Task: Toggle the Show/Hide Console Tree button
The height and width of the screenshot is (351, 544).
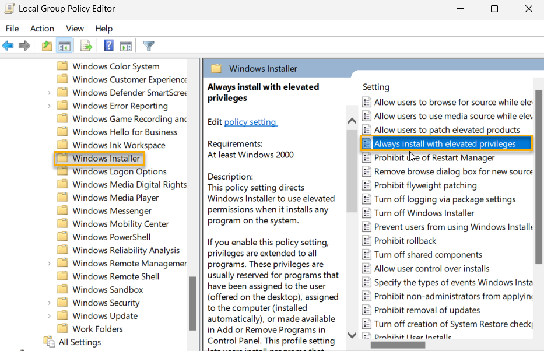Action: (65, 45)
